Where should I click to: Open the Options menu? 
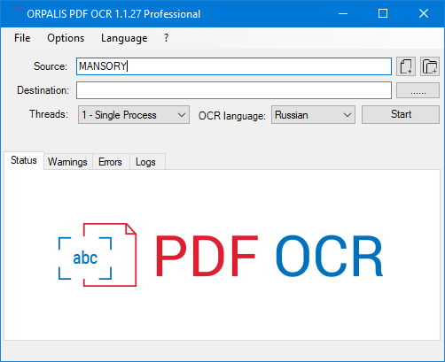(x=66, y=38)
